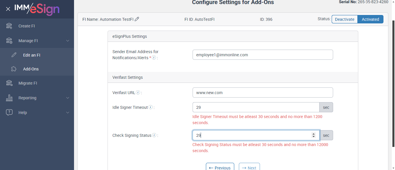Click the Edit an FI pencil icon
Image resolution: width=395 pixels, height=170 pixels.
[x=14, y=55]
